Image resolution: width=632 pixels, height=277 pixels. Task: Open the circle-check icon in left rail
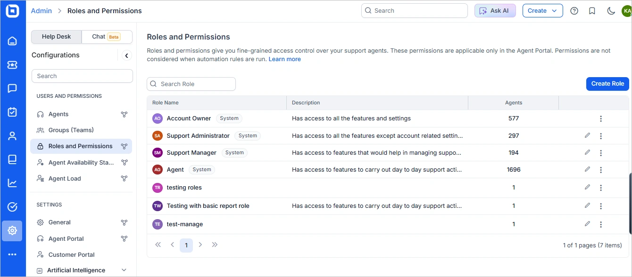tap(12, 207)
